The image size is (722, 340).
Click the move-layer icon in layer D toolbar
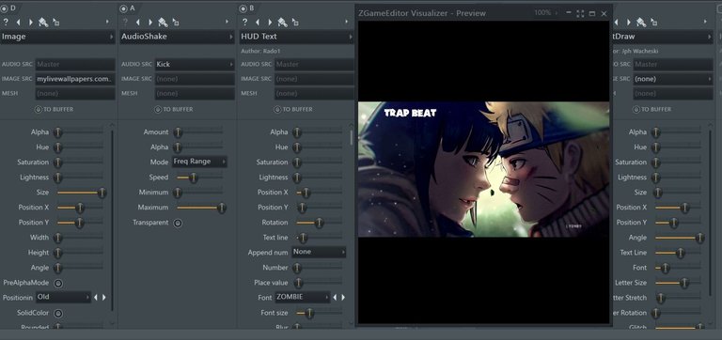(x=55, y=22)
